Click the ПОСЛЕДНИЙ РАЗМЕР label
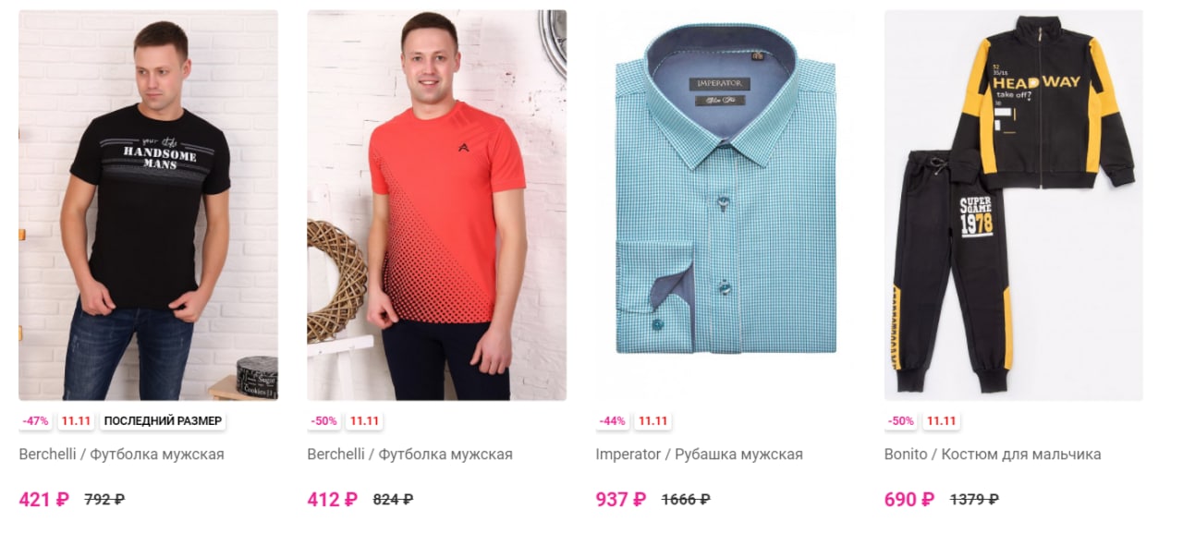Viewport: 1183px width, 545px height. point(163,421)
